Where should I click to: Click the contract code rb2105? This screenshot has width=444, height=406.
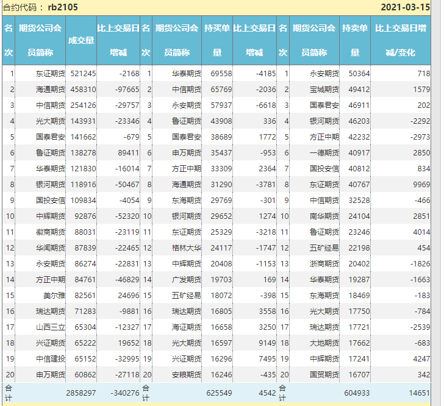[63, 7]
